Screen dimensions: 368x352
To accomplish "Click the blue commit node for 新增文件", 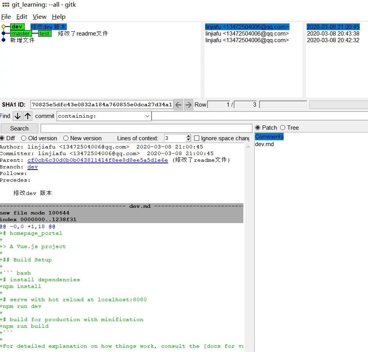I will 4,40.
